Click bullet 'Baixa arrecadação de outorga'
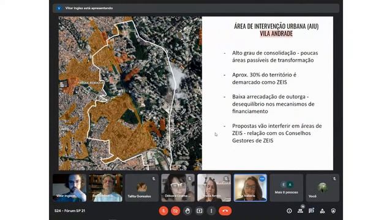The height and width of the screenshot is (220, 392). [x=273, y=104]
